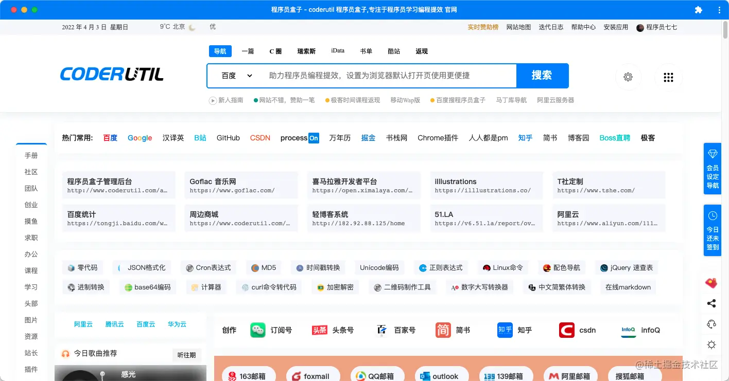The width and height of the screenshot is (729, 381).
Task: Click the moon weather icon
Action: point(192,27)
